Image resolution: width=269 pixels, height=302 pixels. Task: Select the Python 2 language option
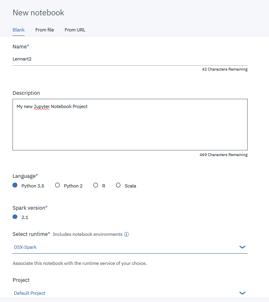(57, 185)
